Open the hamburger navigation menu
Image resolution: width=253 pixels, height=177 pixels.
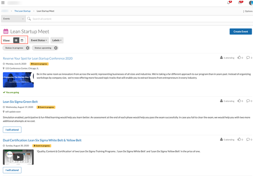(x=3, y=3)
